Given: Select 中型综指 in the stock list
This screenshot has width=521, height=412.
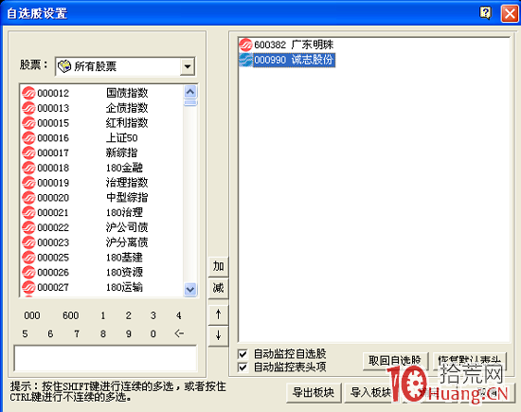Looking at the screenshot, I should tap(127, 198).
